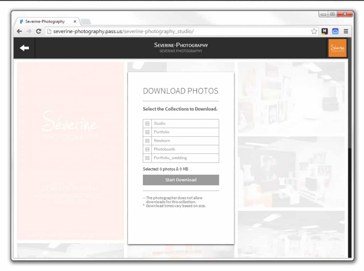This screenshot has height=271, width=364.
Task: Open the Chrome hamburger menu
Action: coord(346,31)
